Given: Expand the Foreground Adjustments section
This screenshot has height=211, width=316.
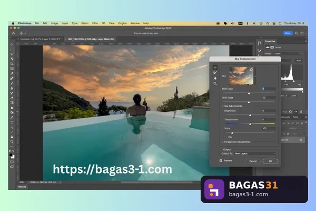Looking at the screenshot, I should pos(223,142).
